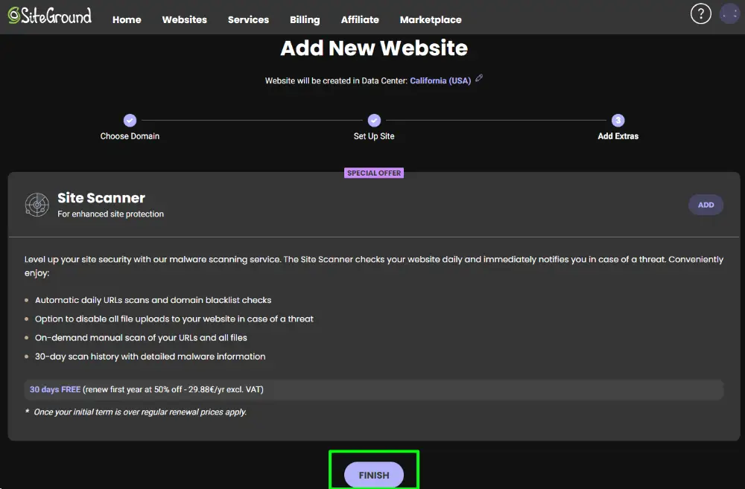
Task: Open the help question mark icon
Action: pyautogui.click(x=701, y=13)
